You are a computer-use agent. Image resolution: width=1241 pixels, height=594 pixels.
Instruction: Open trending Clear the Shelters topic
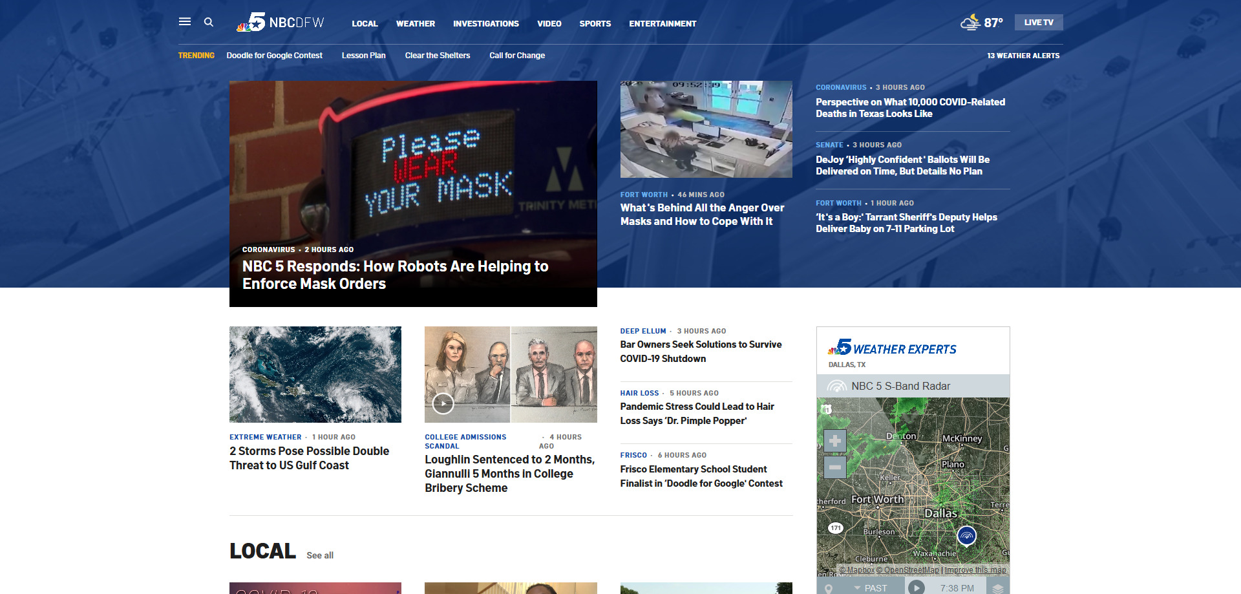tap(438, 56)
